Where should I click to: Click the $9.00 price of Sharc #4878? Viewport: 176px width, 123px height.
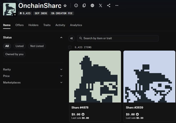(x=76, y=114)
